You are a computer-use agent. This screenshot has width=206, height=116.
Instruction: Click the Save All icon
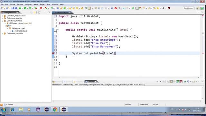point(16,8)
